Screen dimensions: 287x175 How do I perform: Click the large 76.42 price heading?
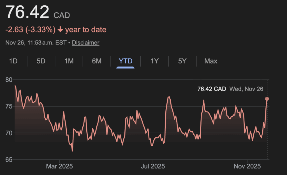[27, 13]
